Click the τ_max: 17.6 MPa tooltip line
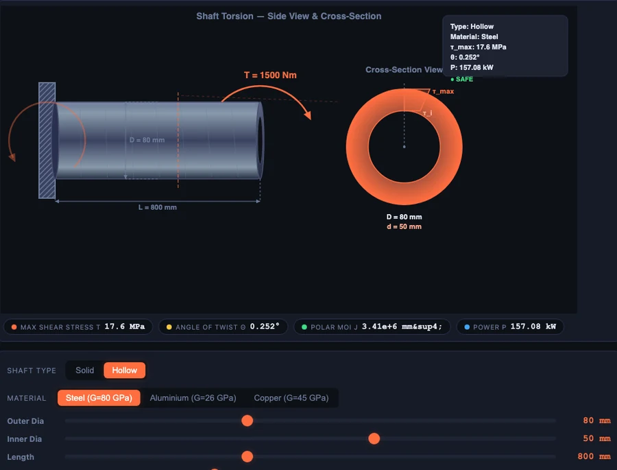 point(478,47)
